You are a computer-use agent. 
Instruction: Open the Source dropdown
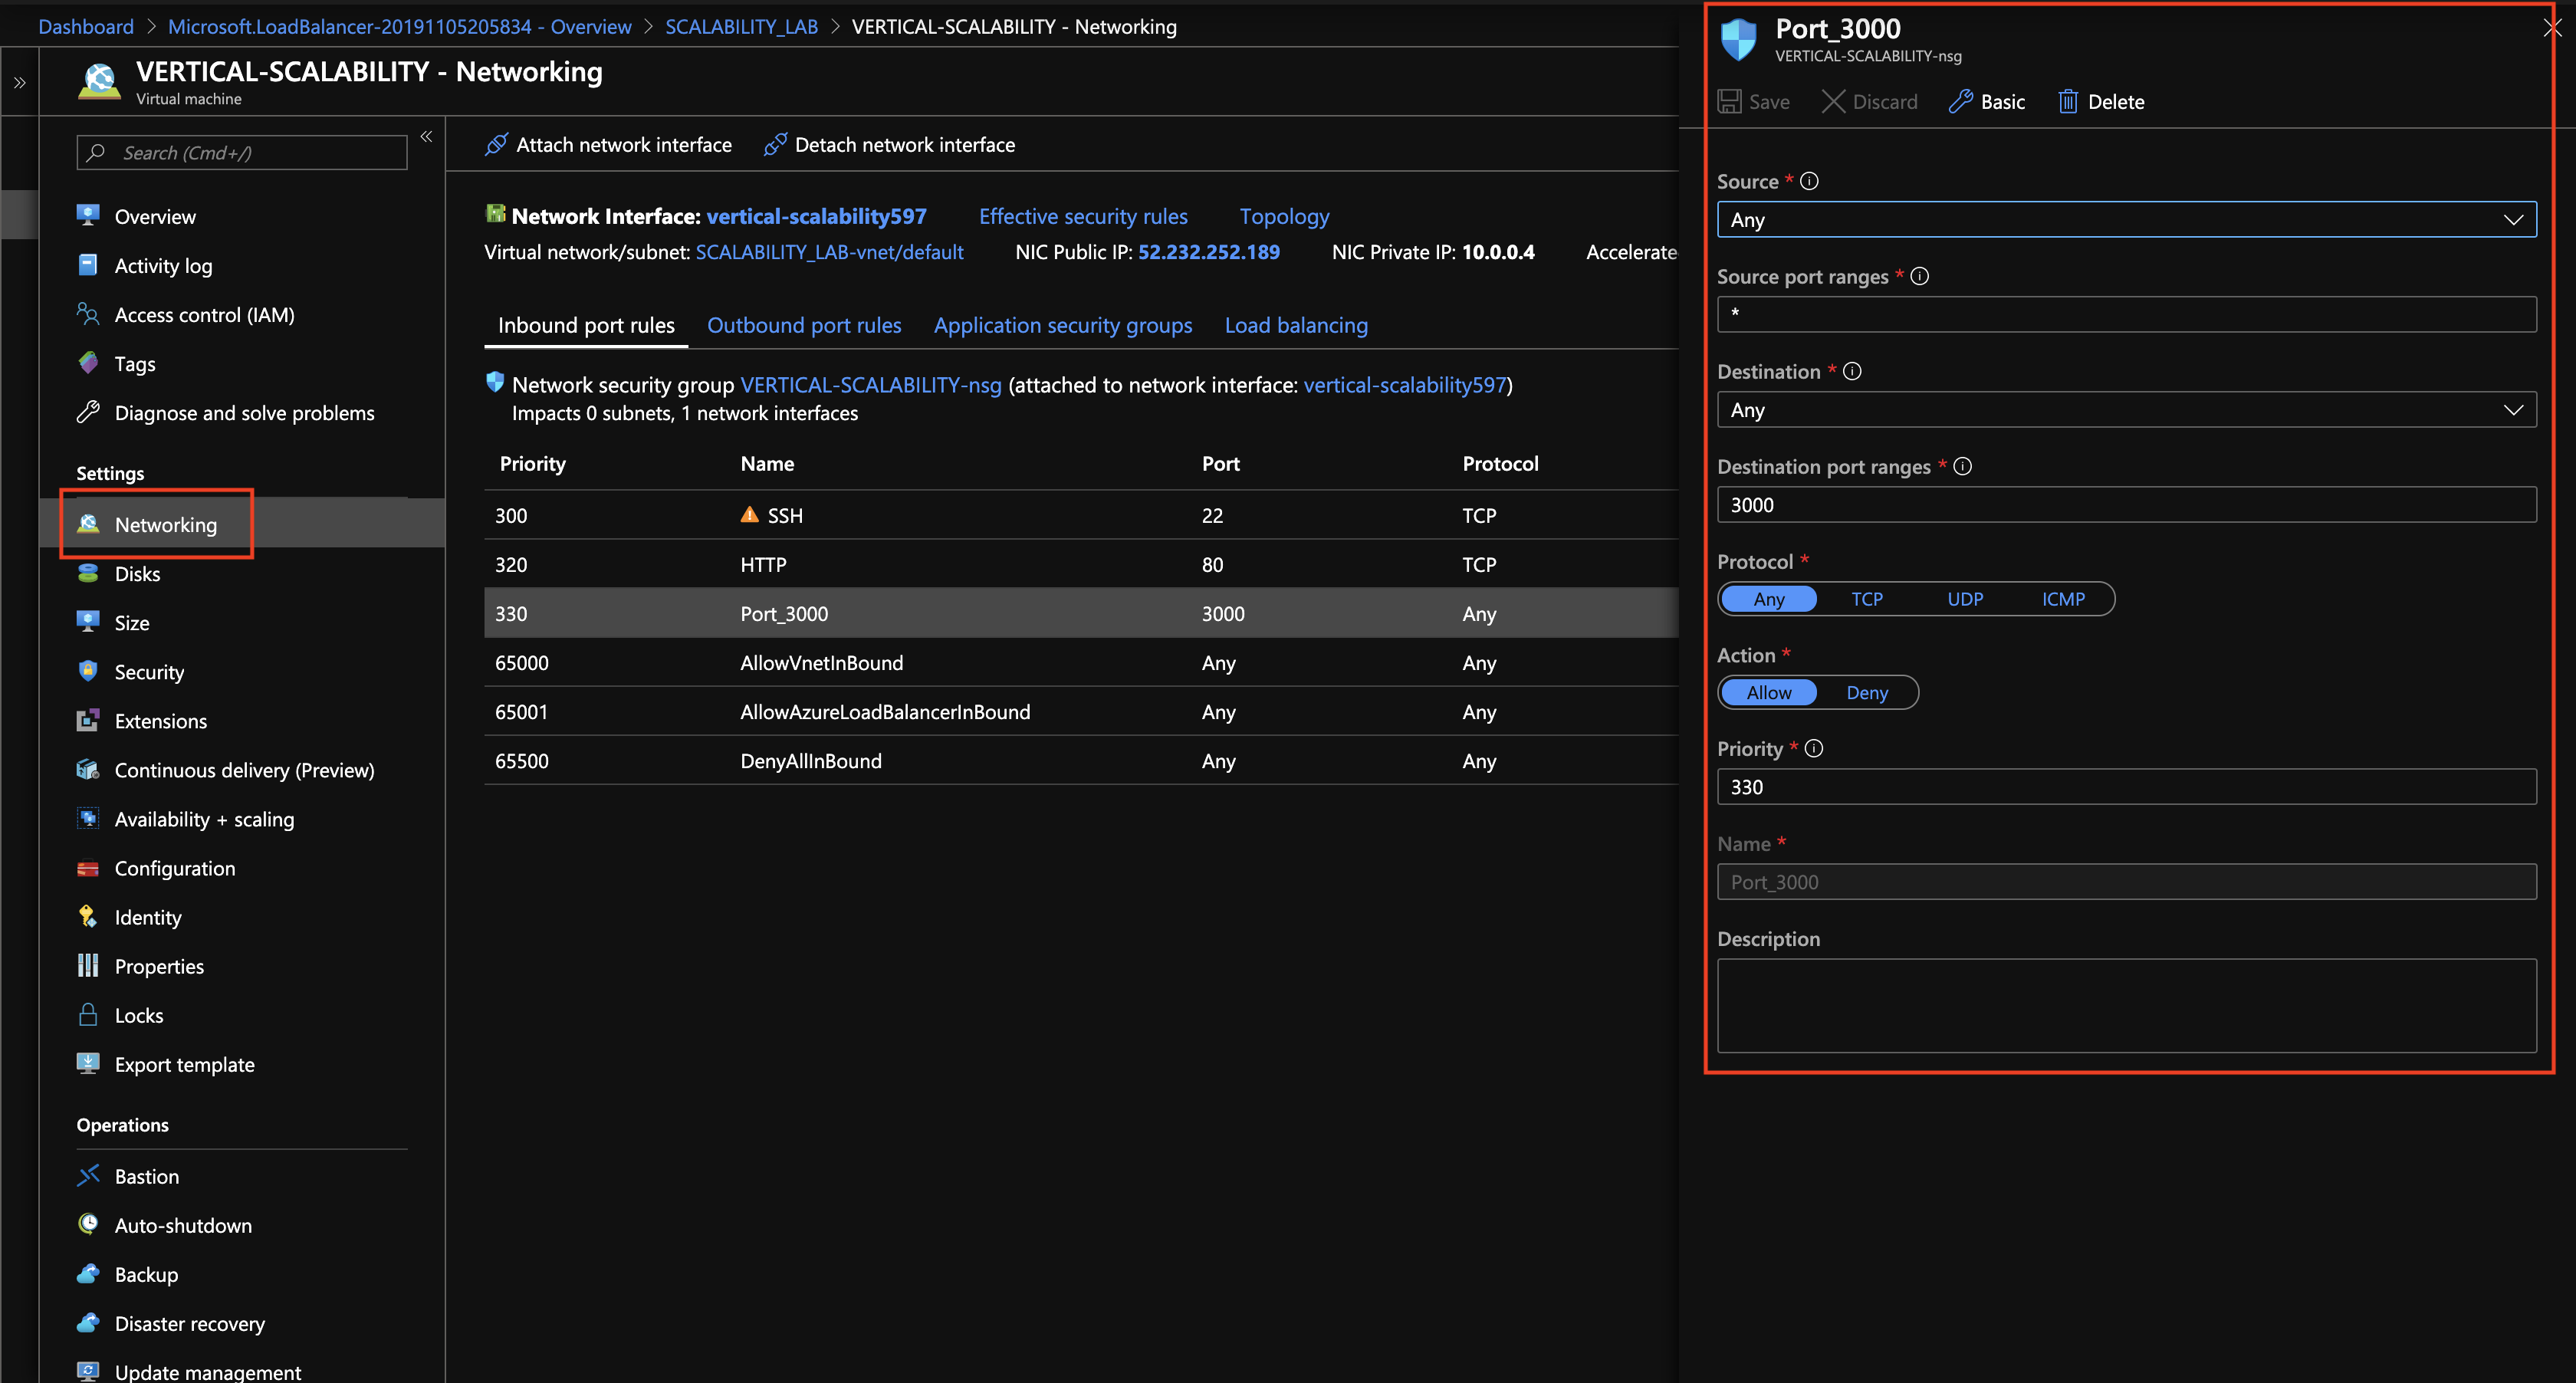tap(2126, 220)
